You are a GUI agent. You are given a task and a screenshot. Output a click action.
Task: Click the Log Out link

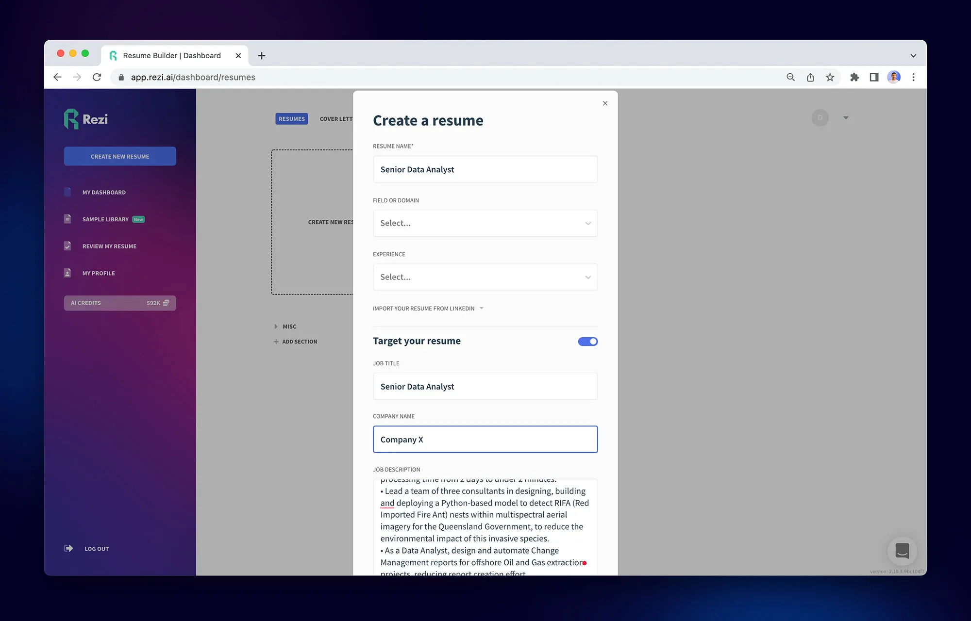97,549
